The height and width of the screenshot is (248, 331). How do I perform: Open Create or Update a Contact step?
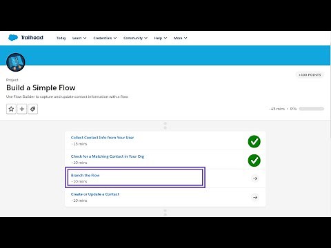click(x=95, y=194)
